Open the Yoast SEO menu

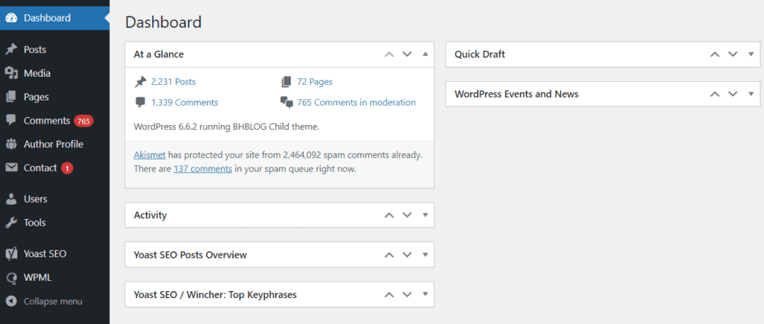[54, 254]
